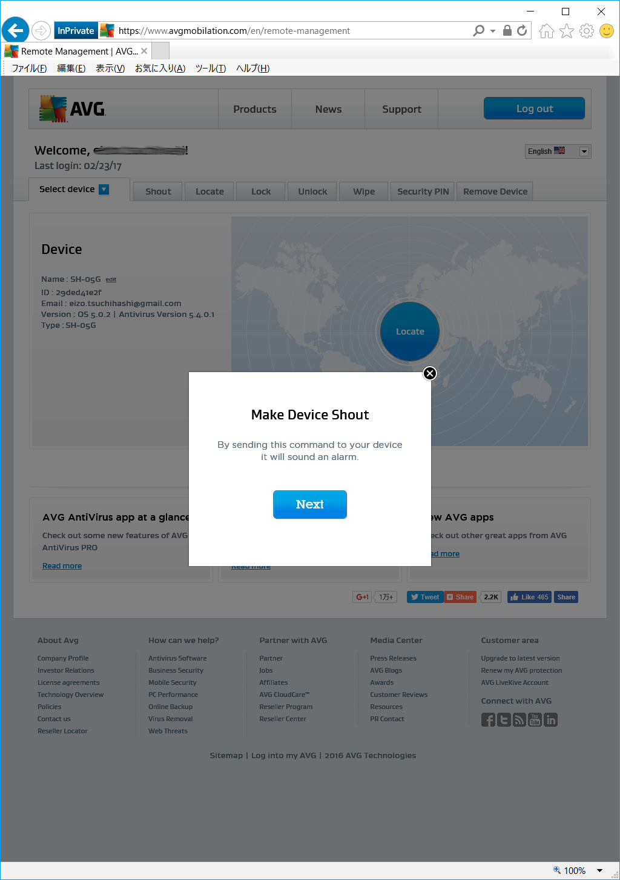Image resolution: width=620 pixels, height=880 pixels.
Task: Open Antivirus Software footer link
Action: (177, 658)
